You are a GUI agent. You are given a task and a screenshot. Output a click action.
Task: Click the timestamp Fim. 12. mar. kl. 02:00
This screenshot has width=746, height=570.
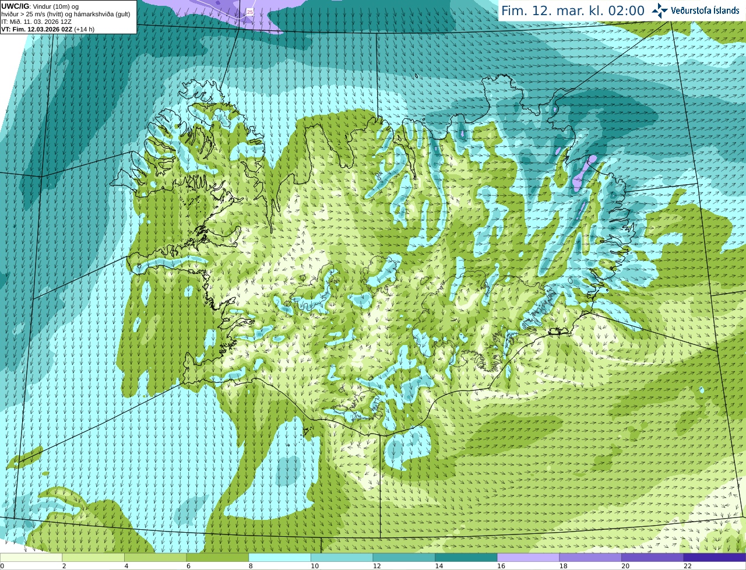point(573,10)
